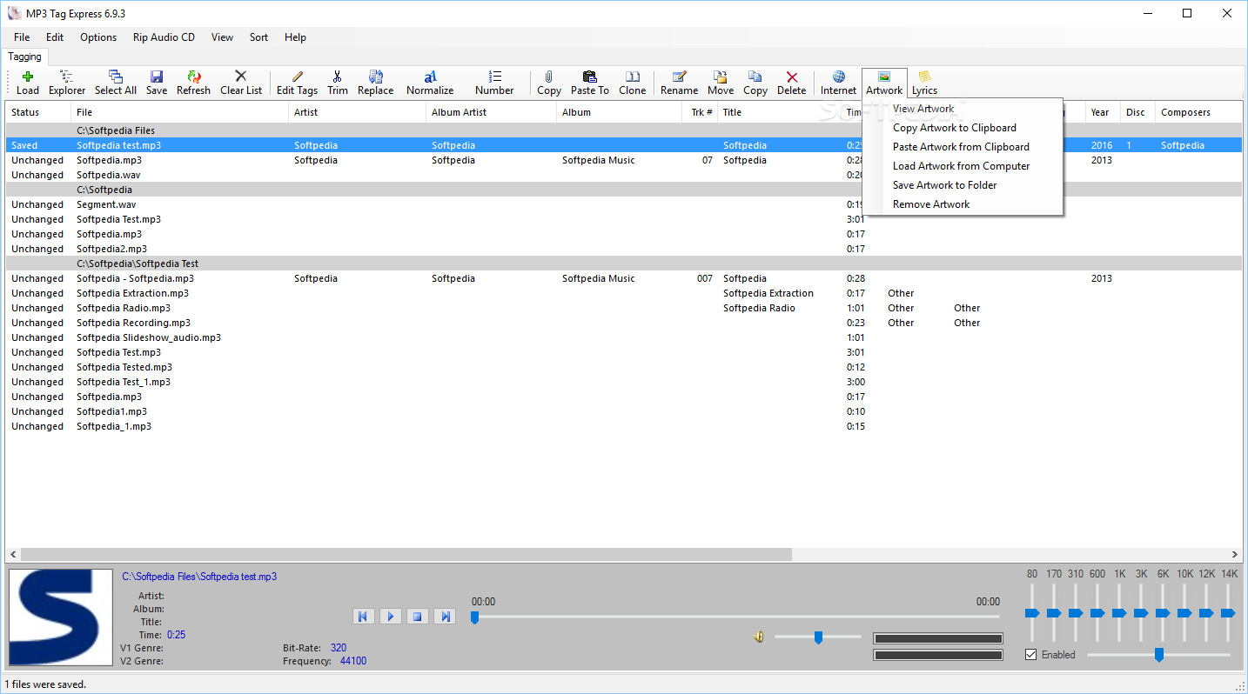Click the volume speaker icon
The height and width of the screenshot is (694, 1248).
pyautogui.click(x=759, y=637)
